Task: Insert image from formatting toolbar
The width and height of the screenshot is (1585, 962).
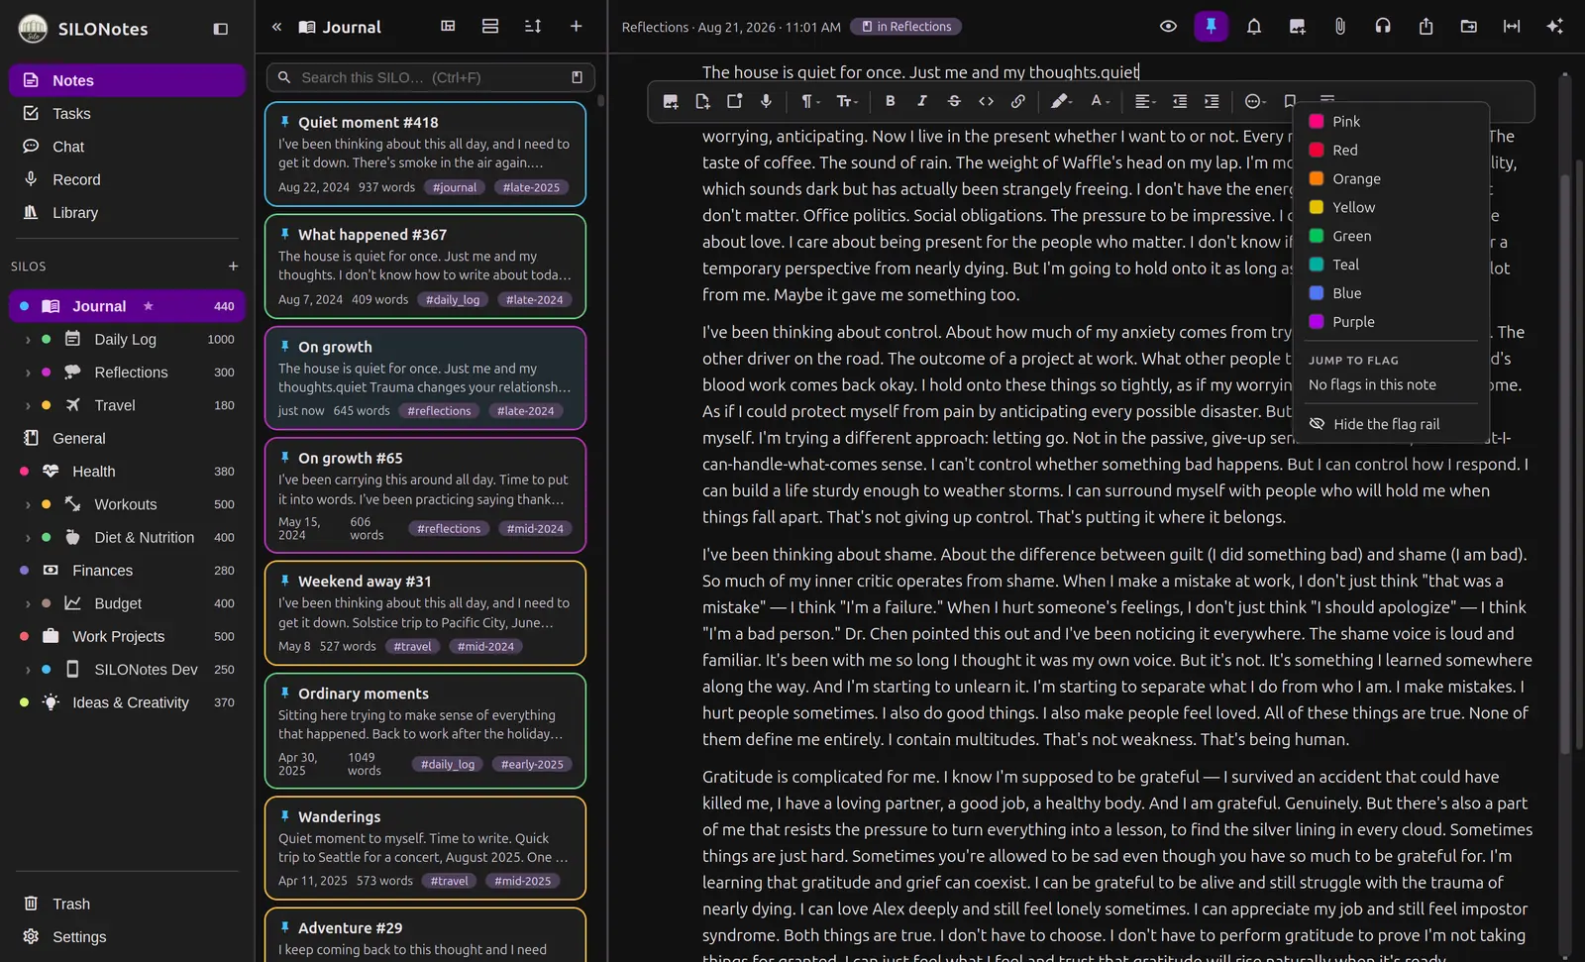Action: [671, 101]
